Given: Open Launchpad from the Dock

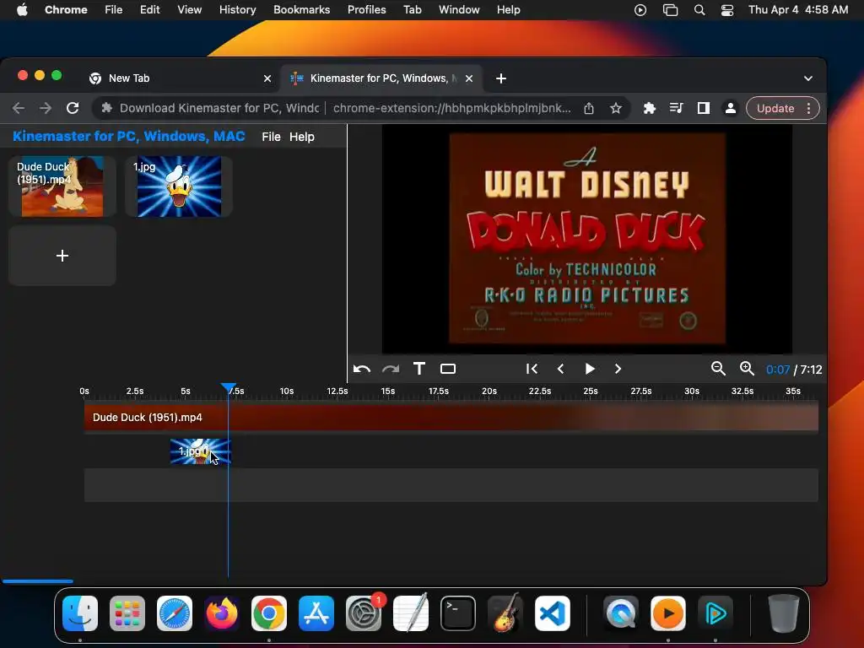Looking at the screenshot, I should tap(127, 613).
